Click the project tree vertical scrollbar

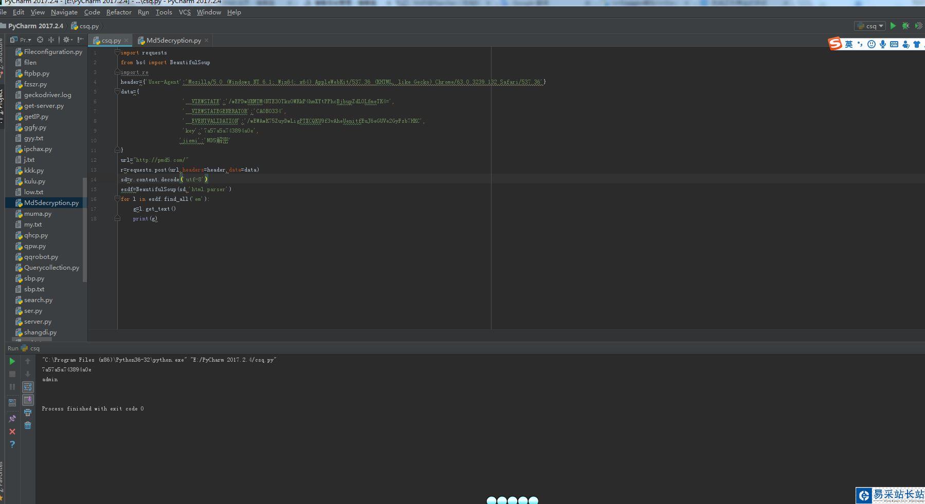(x=85, y=229)
